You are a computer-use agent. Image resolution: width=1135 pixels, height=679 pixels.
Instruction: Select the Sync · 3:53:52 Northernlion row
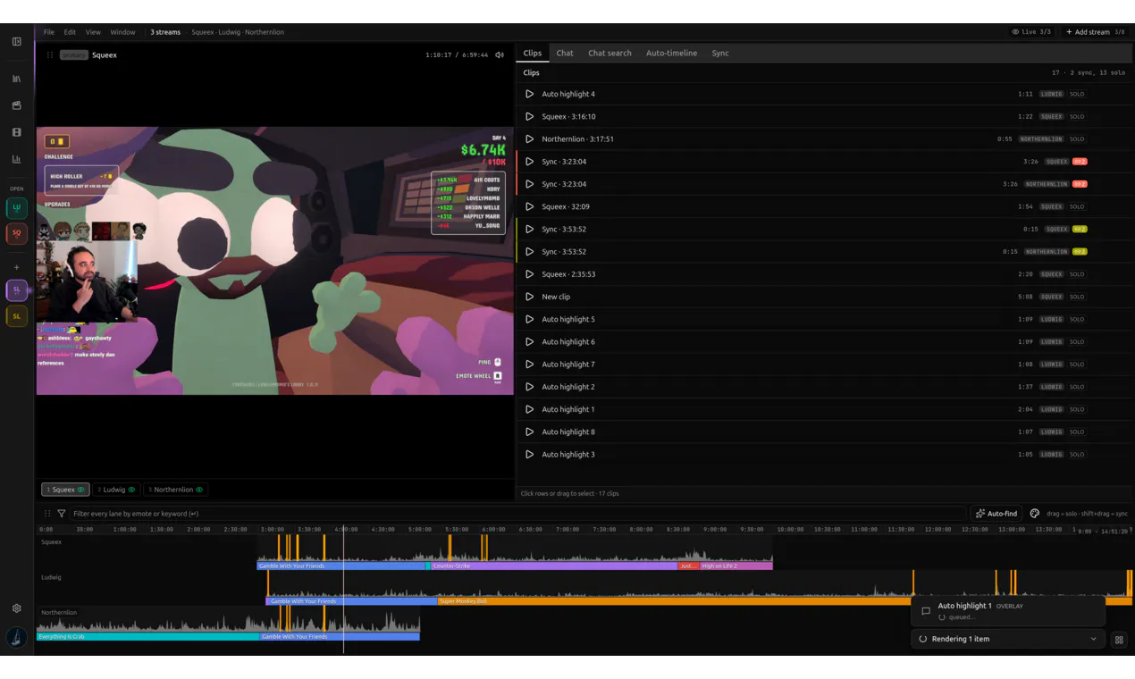tap(825, 252)
